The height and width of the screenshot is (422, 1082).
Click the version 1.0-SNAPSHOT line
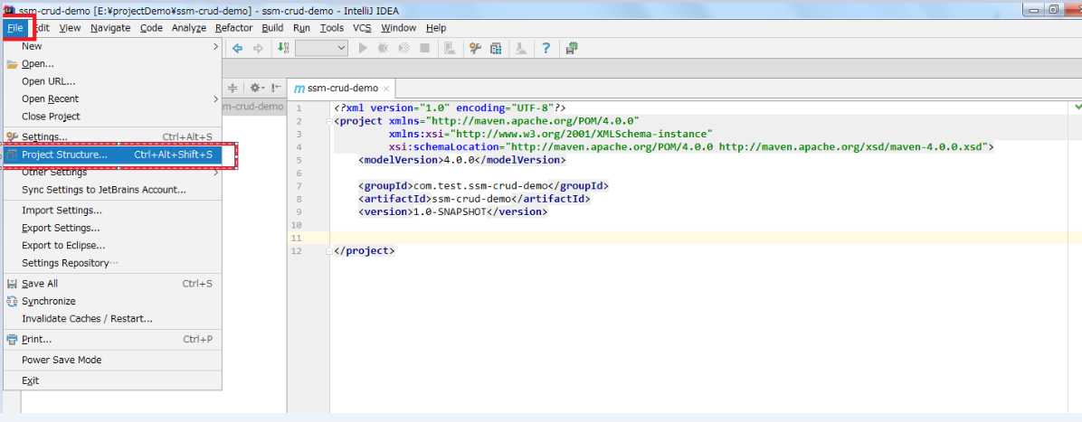(x=452, y=211)
